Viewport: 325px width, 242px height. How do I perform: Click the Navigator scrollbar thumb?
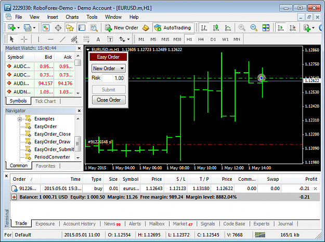[77, 144]
